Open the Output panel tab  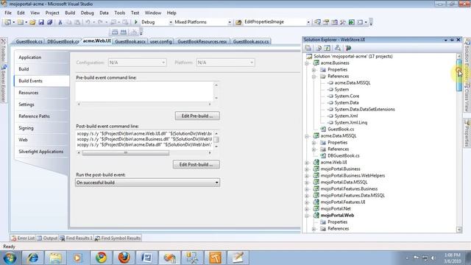(x=47, y=239)
